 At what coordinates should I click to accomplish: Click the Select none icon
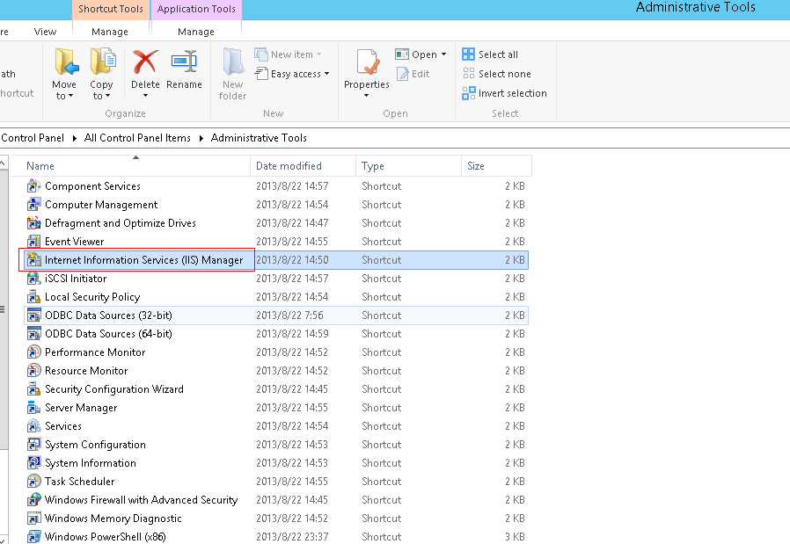pyautogui.click(x=468, y=74)
